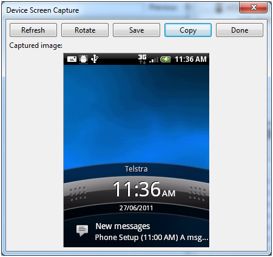This screenshot has height=257, width=273.
Task: Click the date 27/06/2011
Action: click(136, 208)
